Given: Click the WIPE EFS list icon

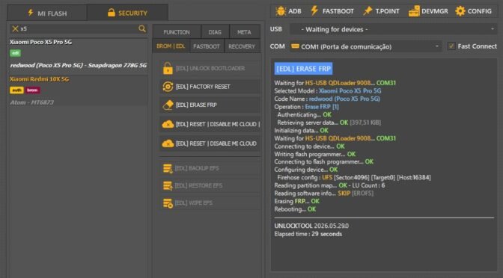Looking at the screenshot, I should point(168,203).
